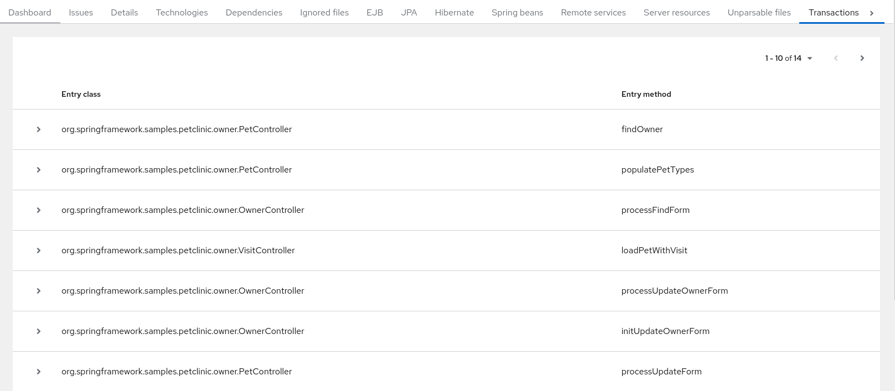
Task: Expand the processUpdateForm transaction row
Action: pos(39,372)
